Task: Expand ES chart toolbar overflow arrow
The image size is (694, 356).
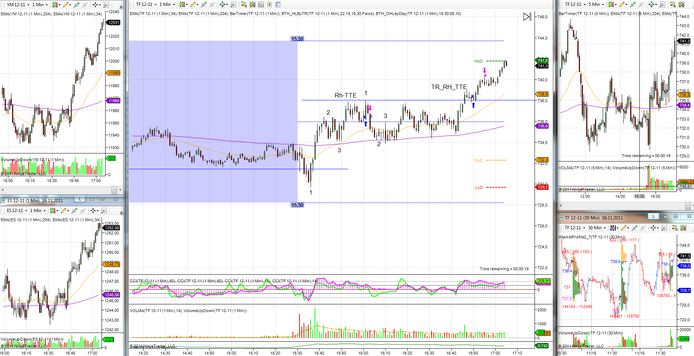Action: click(122, 212)
